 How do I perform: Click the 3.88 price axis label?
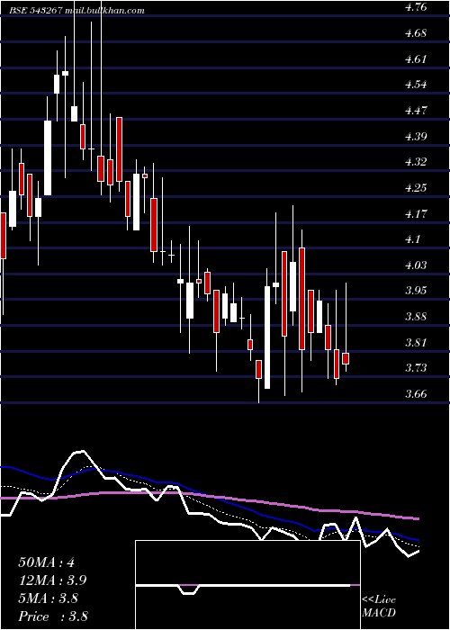coord(416,317)
